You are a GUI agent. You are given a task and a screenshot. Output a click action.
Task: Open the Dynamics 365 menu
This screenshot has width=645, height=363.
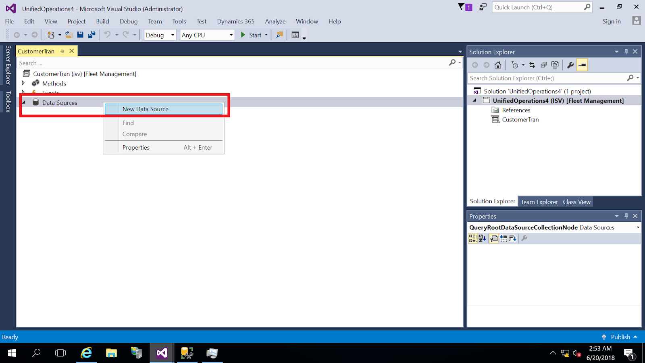click(x=236, y=21)
